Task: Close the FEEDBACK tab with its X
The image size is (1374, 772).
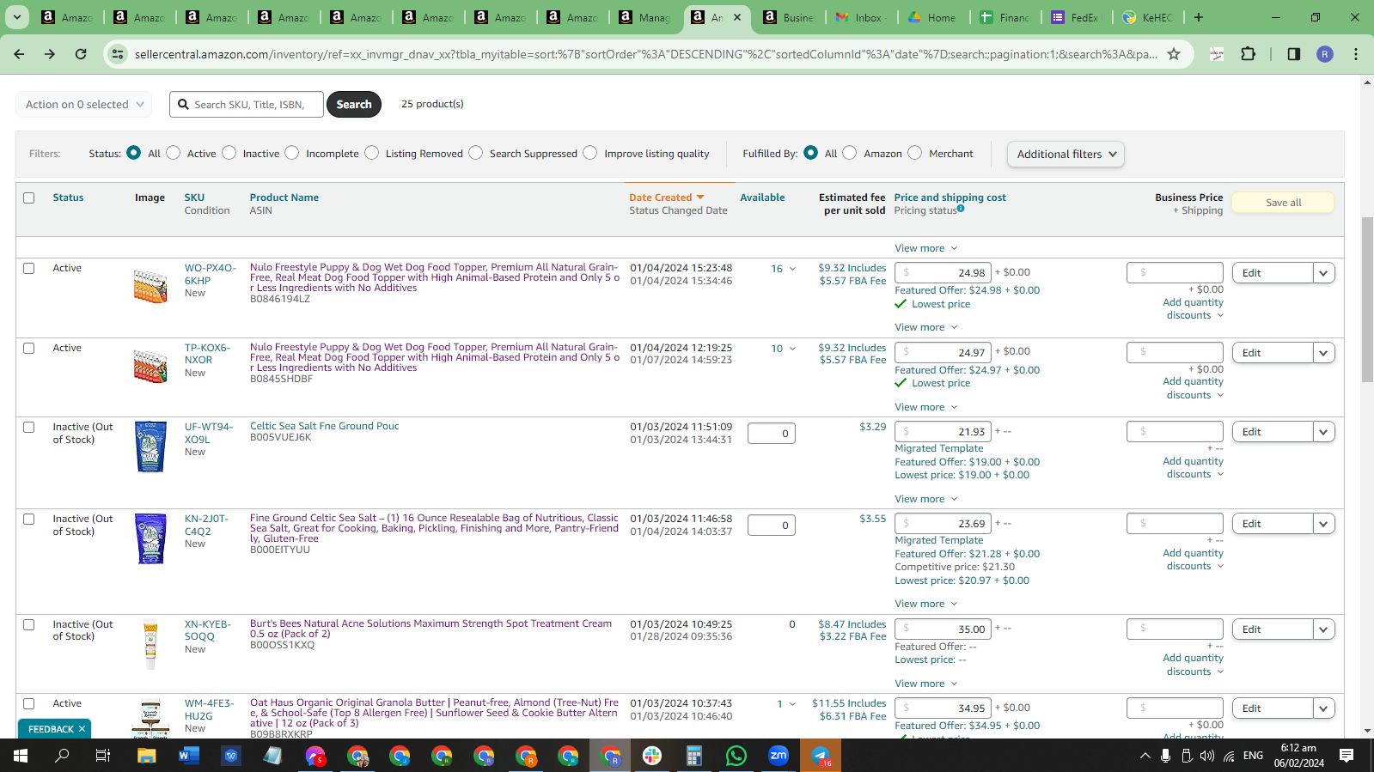Action: [x=82, y=729]
